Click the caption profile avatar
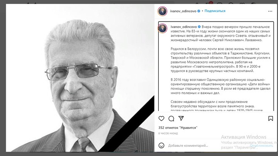The height and width of the screenshot is (156, 278). pyautogui.click(x=163, y=29)
